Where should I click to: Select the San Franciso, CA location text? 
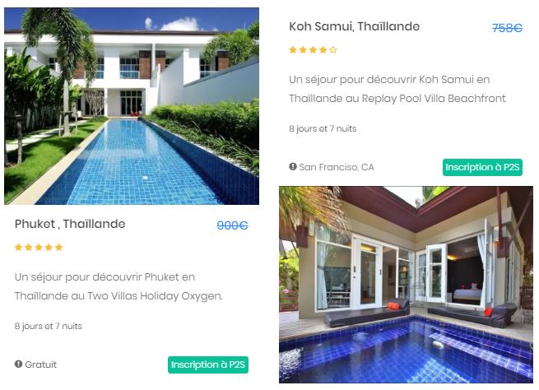point(337,167)
